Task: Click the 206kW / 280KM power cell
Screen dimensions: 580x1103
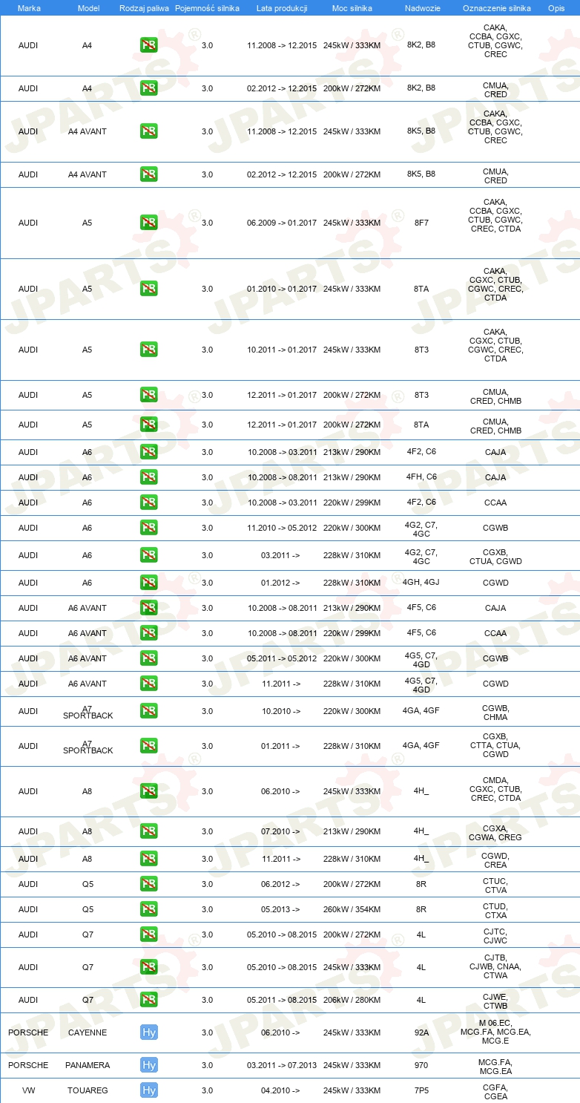Action: (x=352, y=1000)
